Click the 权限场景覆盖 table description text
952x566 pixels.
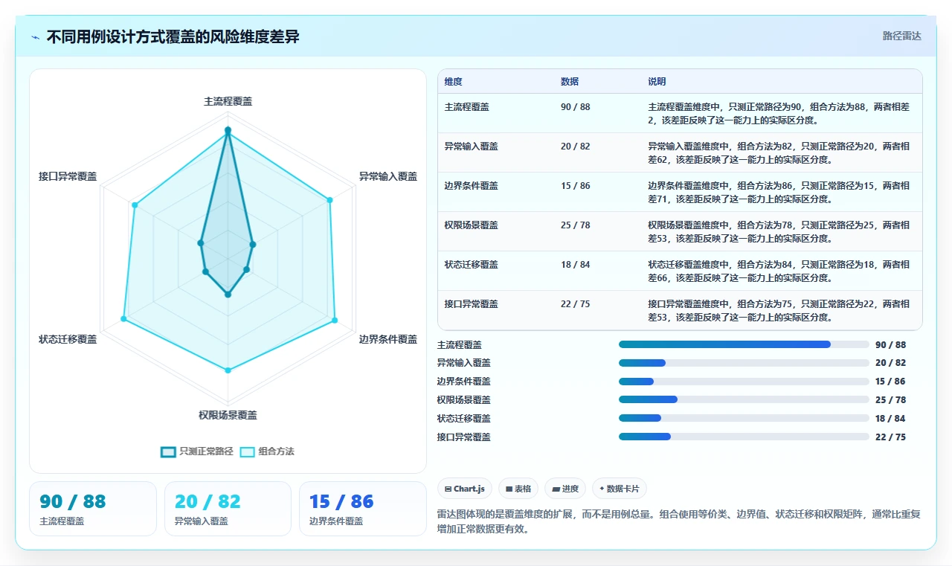(x=779, y=232)
